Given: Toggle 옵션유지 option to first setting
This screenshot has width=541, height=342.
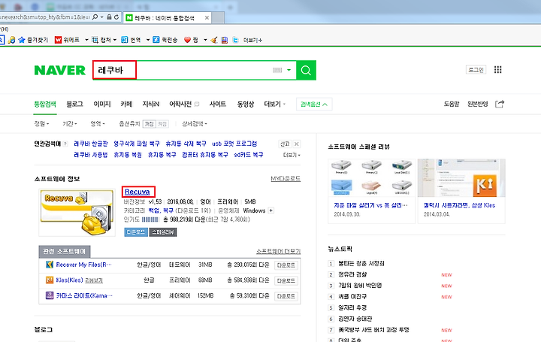Looking at the screenshot, I should tap(149, 124).
